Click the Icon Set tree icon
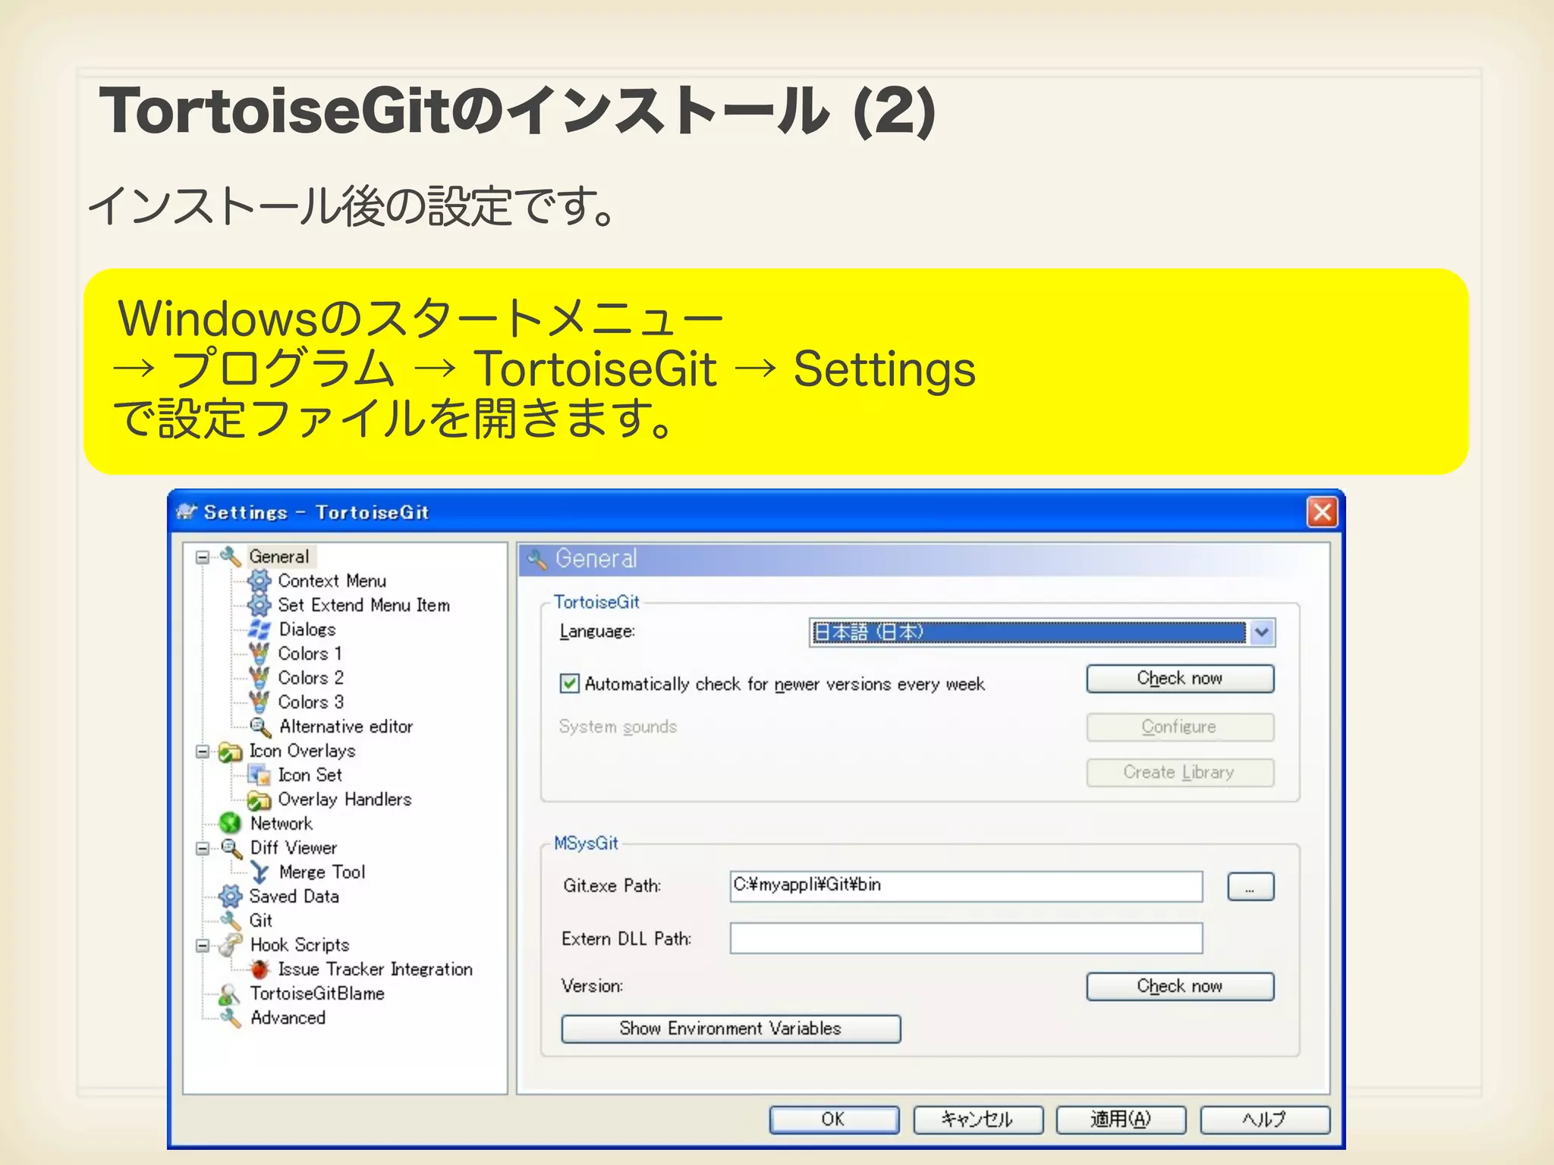The height and width of the screenshot is (1165, 1554). 260,775
